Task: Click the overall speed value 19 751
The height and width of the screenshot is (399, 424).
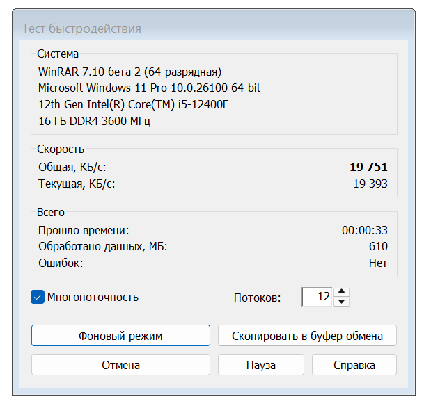Action: [x=368, y=167]
